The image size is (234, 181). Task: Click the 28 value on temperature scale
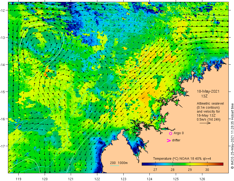coord(173,170)
